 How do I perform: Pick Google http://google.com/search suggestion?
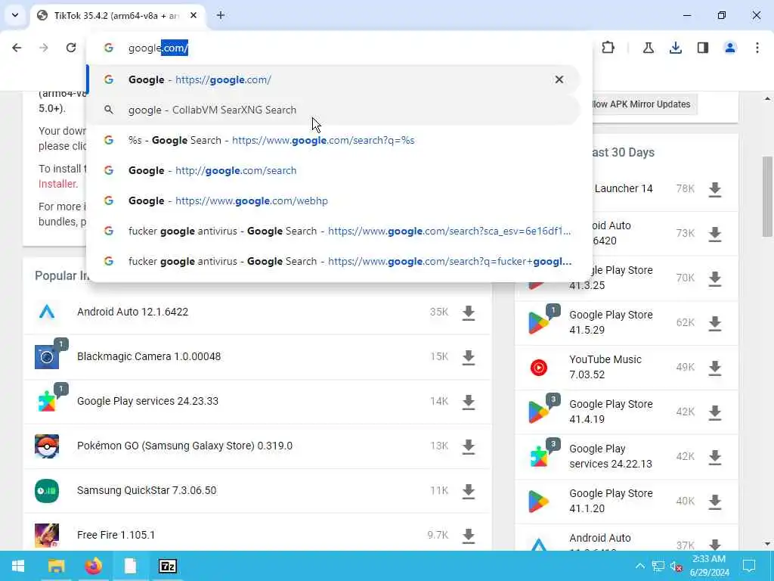pos(333,170)
